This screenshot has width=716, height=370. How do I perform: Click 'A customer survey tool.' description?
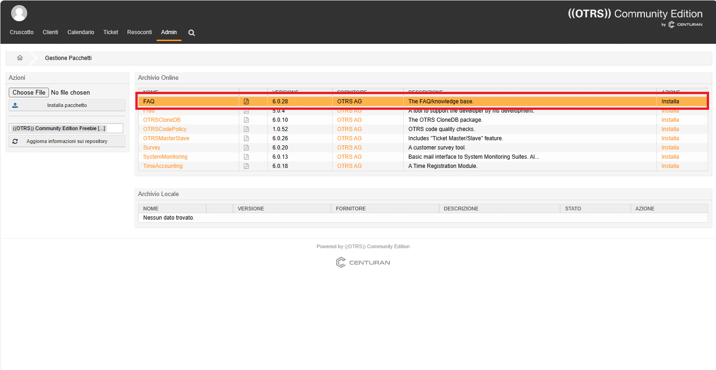click(437, 148)
